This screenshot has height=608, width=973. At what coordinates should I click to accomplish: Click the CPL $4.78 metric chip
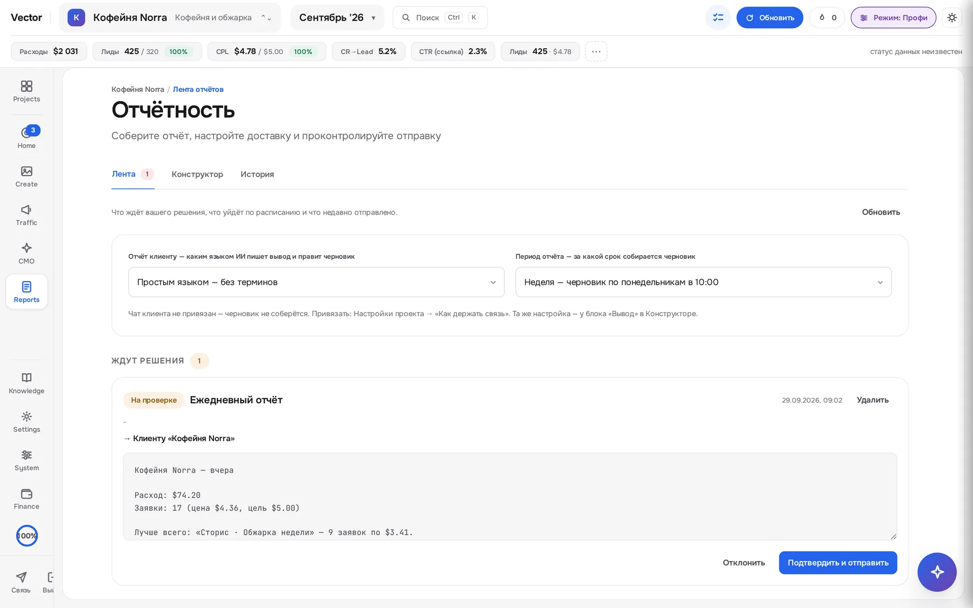(266, 51)
